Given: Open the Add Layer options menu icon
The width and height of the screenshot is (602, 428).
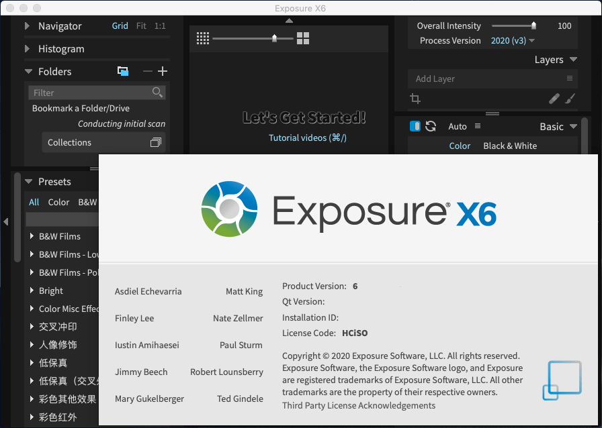Looking at the screenshot, I should (x=570, y=78).
